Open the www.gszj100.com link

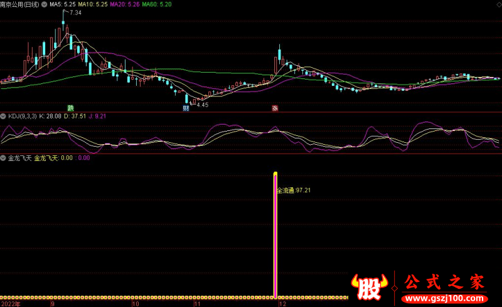pos(443,298)
